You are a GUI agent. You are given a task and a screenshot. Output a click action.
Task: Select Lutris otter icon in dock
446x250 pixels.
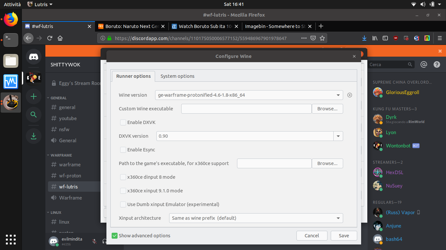11,103
